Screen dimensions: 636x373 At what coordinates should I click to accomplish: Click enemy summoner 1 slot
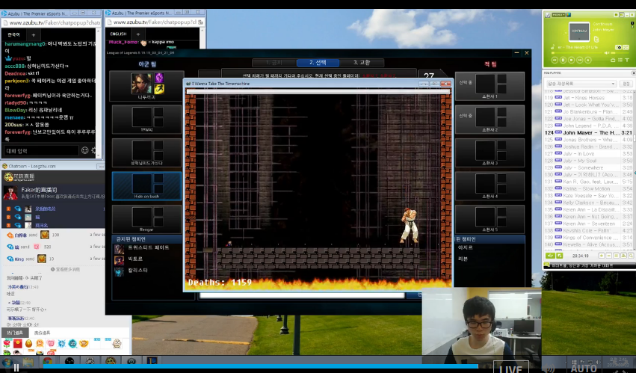click(x=490, y=86)
